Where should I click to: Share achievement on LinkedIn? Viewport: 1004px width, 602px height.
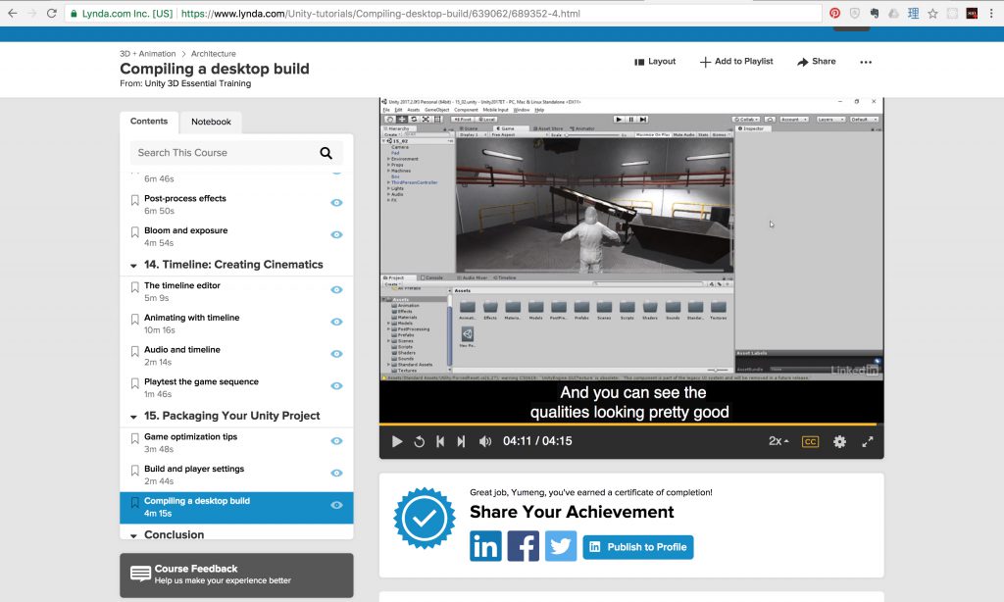pyautogui.click(x=485, y=546)
